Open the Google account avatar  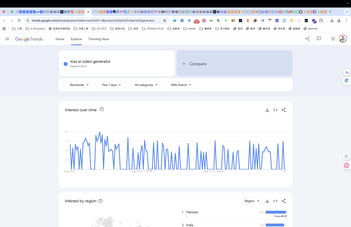click(343, 39)
